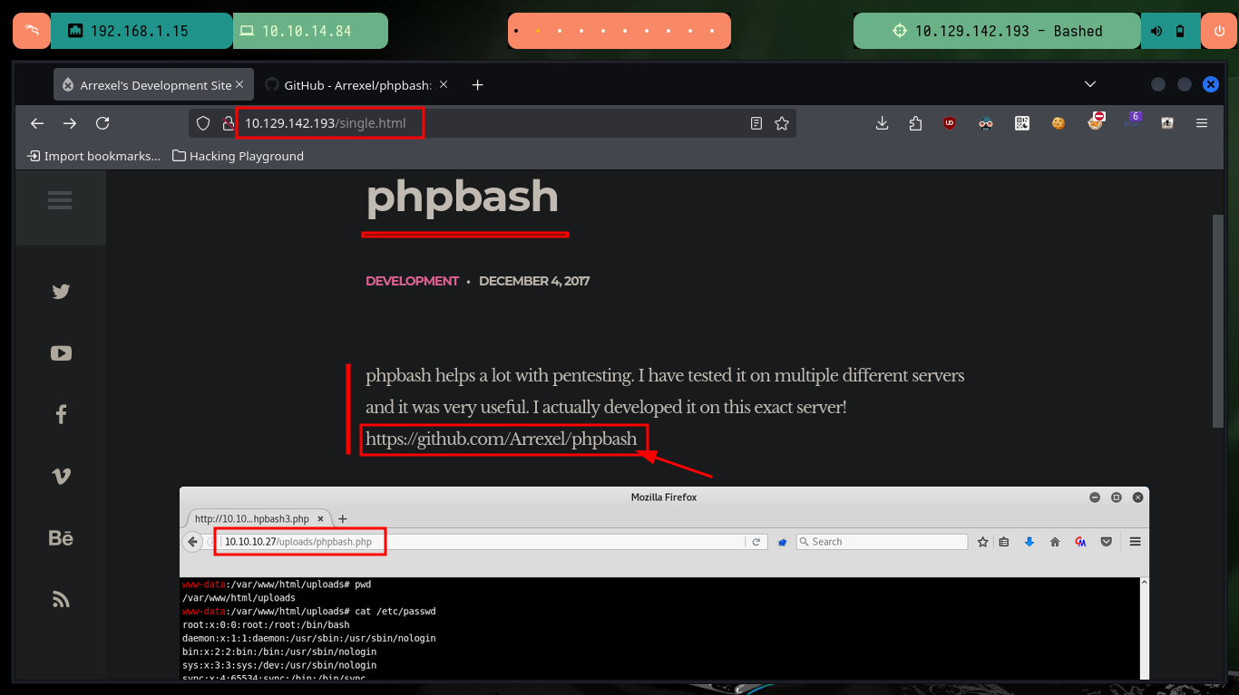Click the extension icon with the 6 badge

point(1132,121)
